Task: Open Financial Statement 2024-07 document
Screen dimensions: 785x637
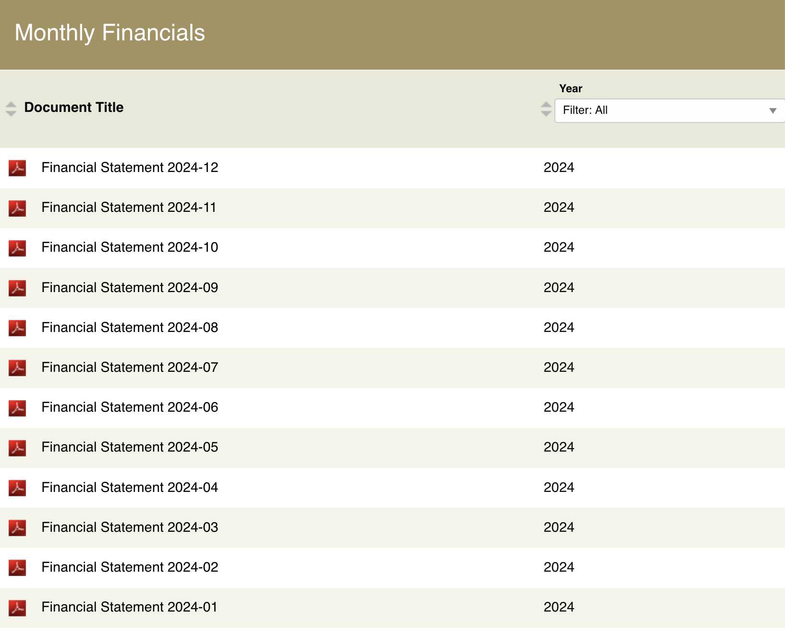Action: tap(130, 367)
